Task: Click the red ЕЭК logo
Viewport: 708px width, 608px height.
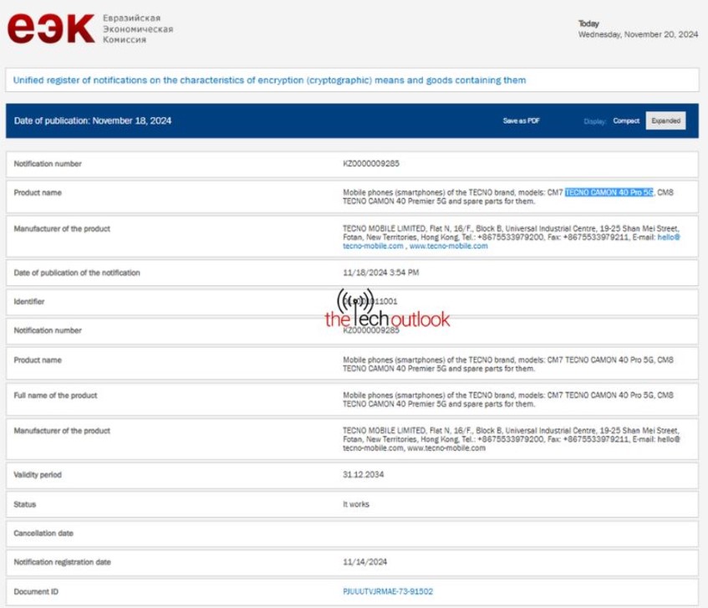Action: point(51,28)
